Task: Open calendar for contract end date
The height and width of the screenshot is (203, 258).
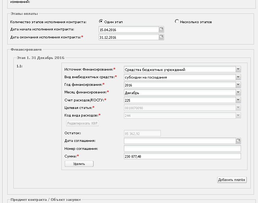Action: click(161, 37)
